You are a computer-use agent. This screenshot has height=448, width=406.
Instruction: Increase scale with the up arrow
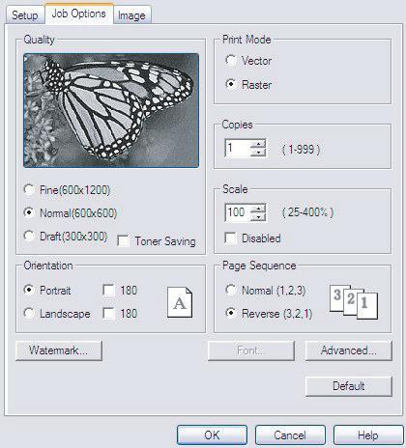258,209
